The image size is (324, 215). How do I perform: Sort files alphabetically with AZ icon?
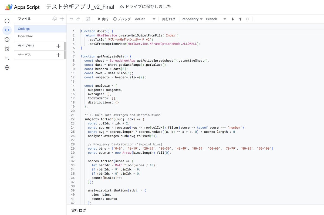pos(55,19)
